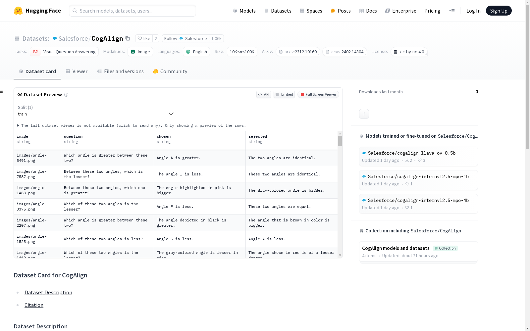Image resolution: width=530 pixels, height=331 pixels.
Task: Open the sidebar toggle icon at left edge
Action: click(1, 91)
